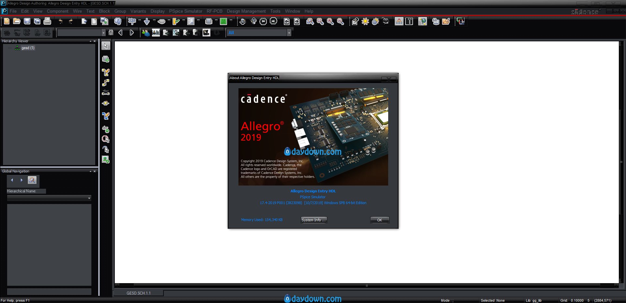This screenshot has width=626, height=303.
Task: Open the dropdown beside the ground symbol icon
Action: click(154, 21)
